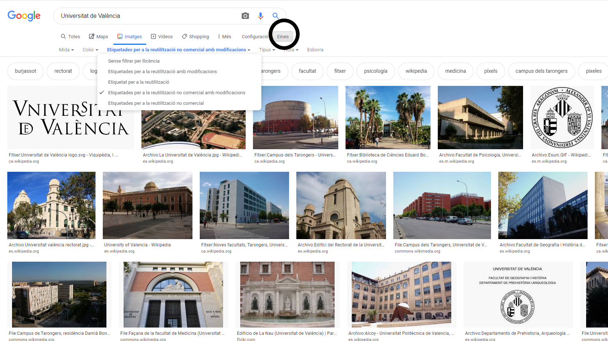Start voice search with microphone icon

point(260,16)
